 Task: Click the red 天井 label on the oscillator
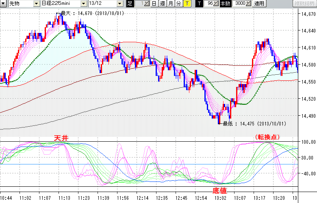click(x=61, y=138)
